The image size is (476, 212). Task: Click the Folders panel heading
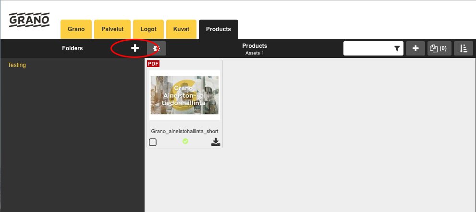(72, 48)
